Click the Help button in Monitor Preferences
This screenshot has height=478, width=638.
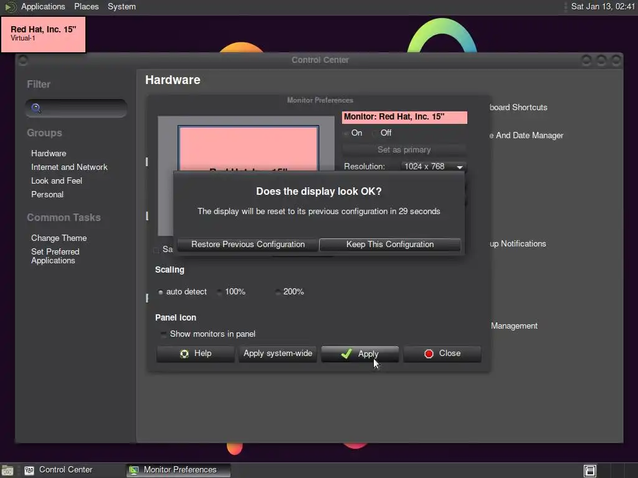(196, 354)
